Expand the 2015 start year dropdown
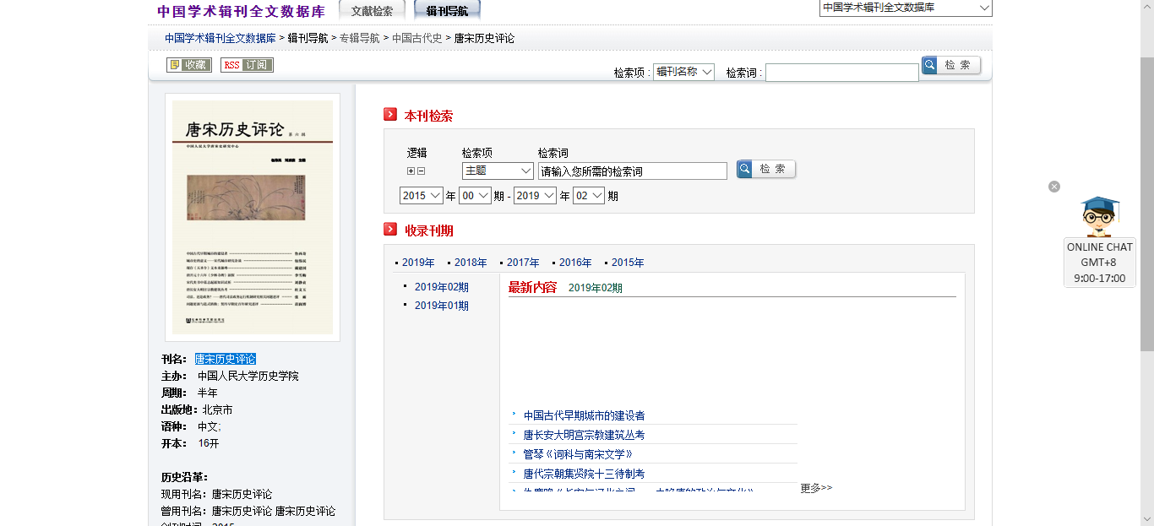The image size is (1154, 526). pos(421,196)
